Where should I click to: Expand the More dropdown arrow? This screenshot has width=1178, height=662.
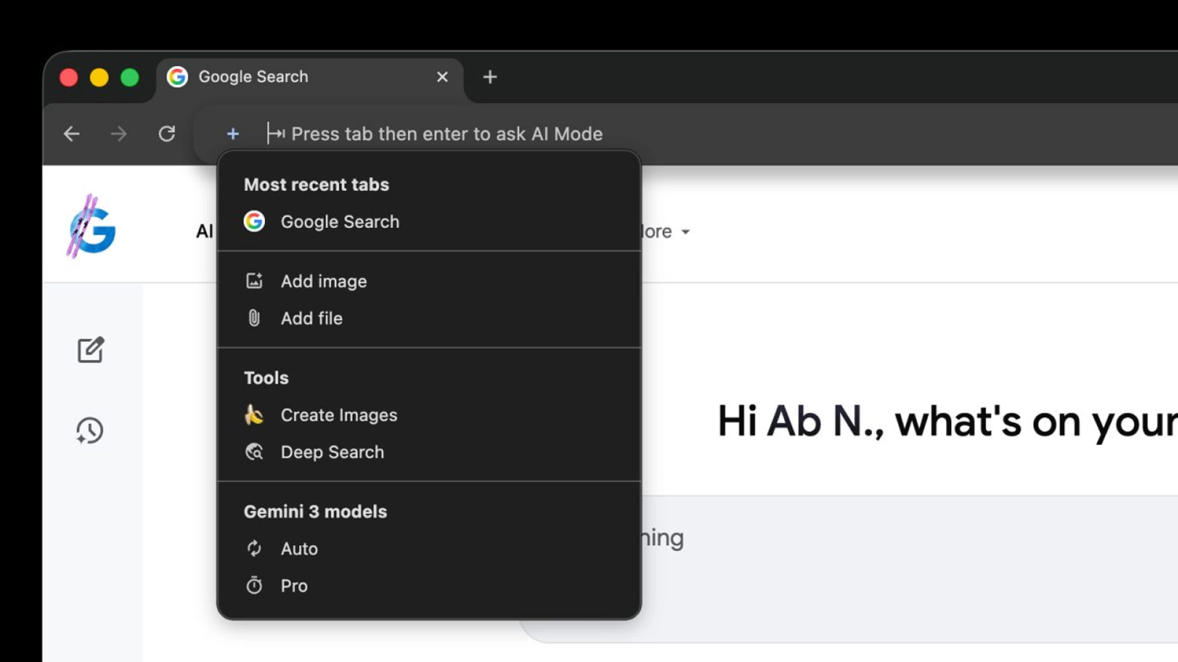(x=685, y=232)
